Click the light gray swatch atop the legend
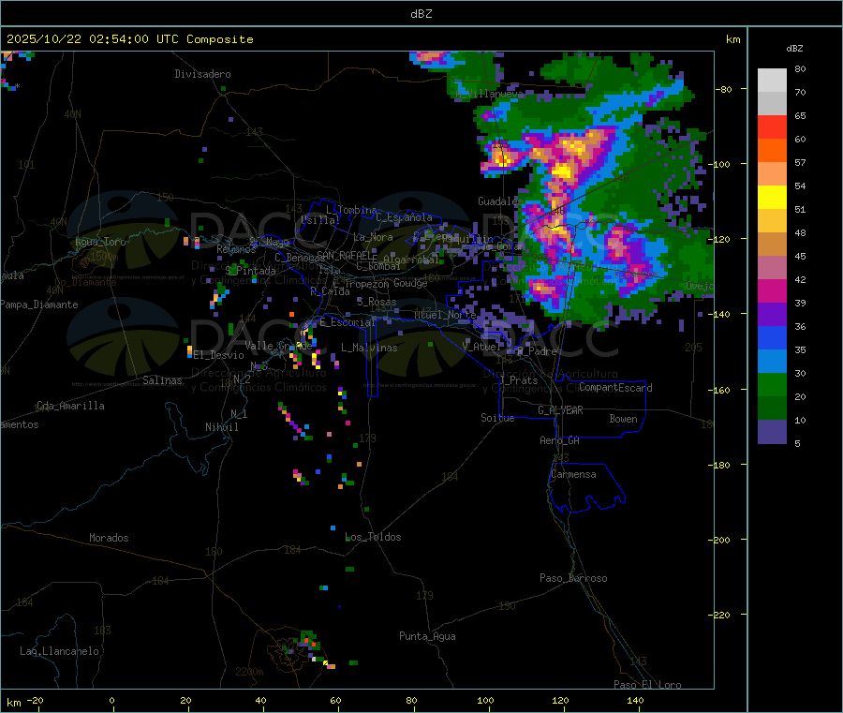This screenshot has height=713, width=843. click(x=772, y=80)
